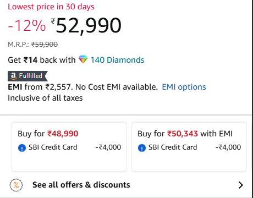Image resolution: width=253 pixels, height=198 pixels.
Task: Select the Buy for ₹48,990 offer card
Action: 69,147
